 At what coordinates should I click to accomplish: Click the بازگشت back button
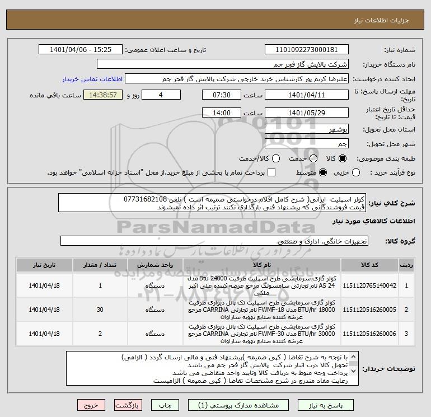pos(128,405)
